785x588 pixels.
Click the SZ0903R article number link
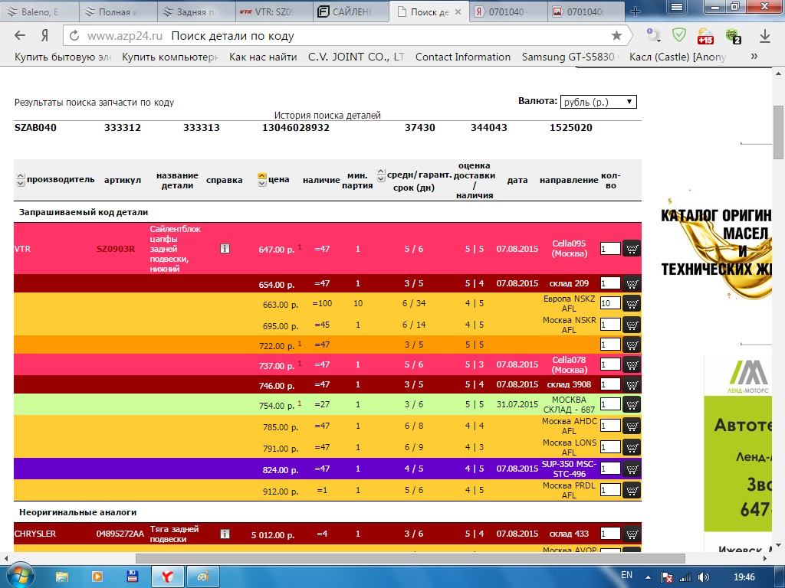[x=116, y=249]
